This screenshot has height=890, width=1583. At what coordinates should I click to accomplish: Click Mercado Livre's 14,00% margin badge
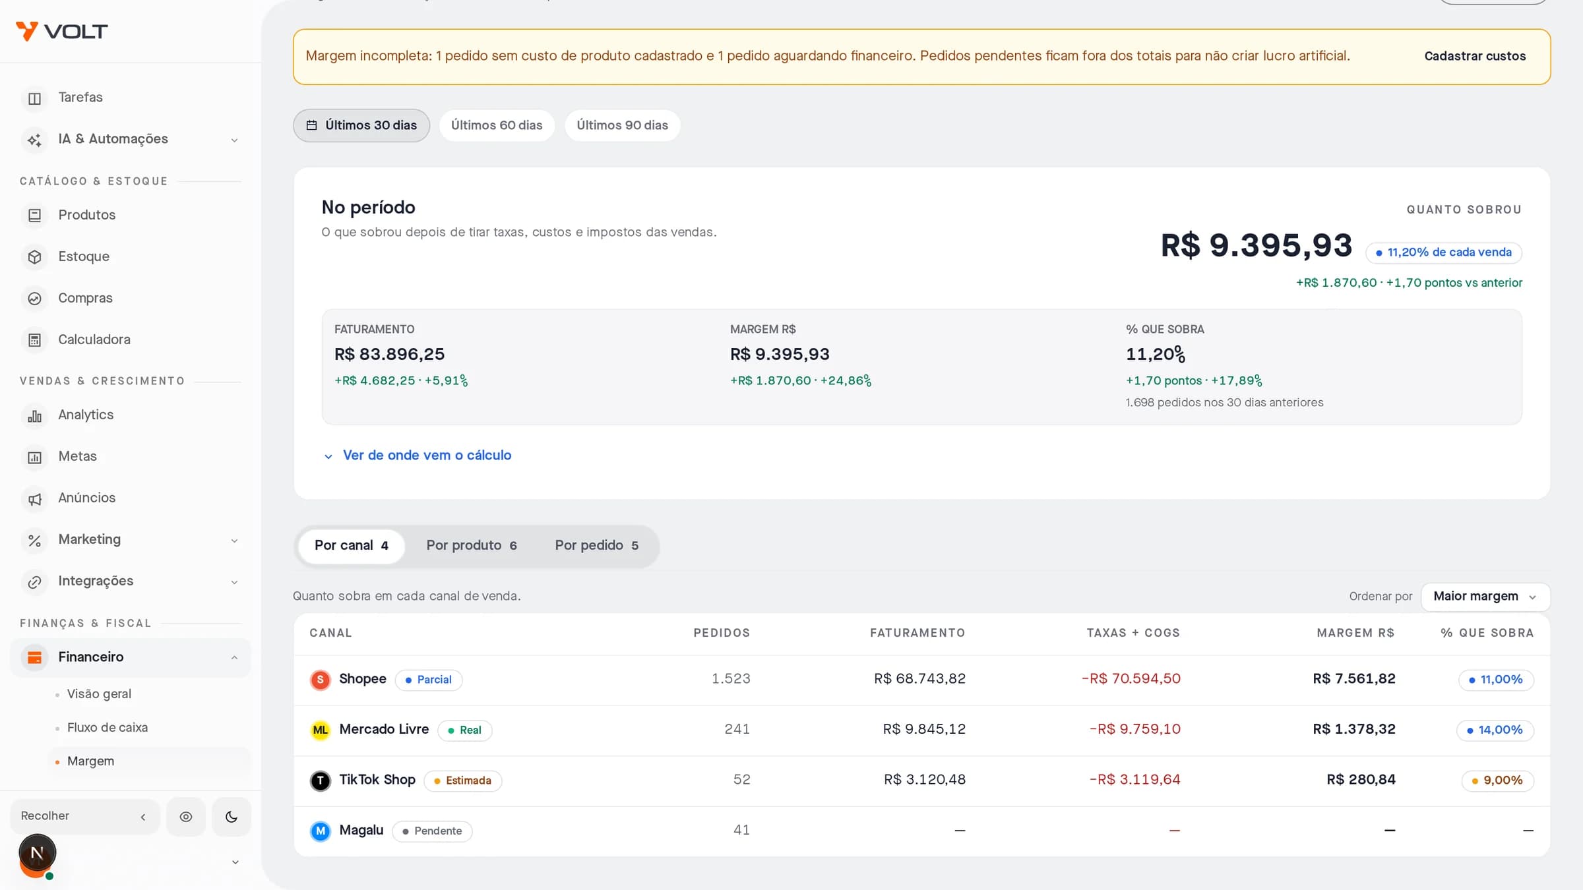pyautogui.click(x=1495, y=730)
